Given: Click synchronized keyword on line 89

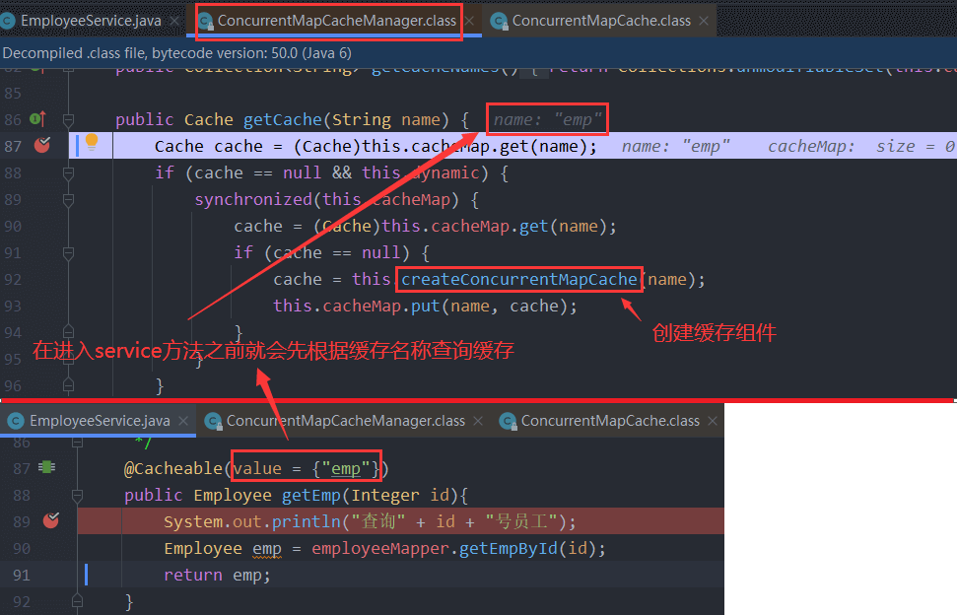Looking at the screenshot, I should [x=253, y=199].
